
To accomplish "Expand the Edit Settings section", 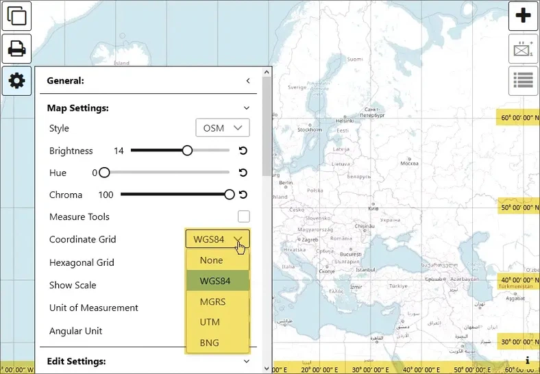I will [x=247, y=361].
